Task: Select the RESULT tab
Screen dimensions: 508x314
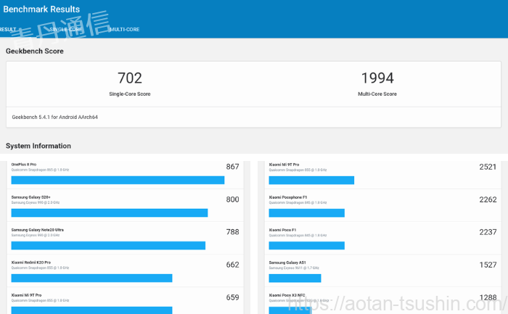Action: tap(7, 30)
